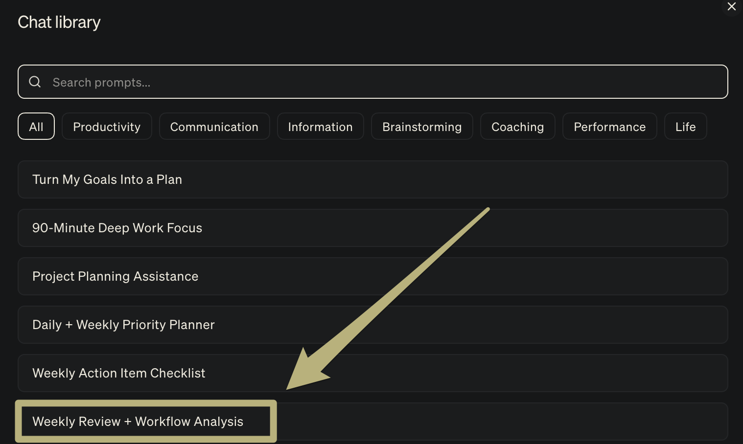Click the Chat library heading
The image size is (743, 444).
59,22
